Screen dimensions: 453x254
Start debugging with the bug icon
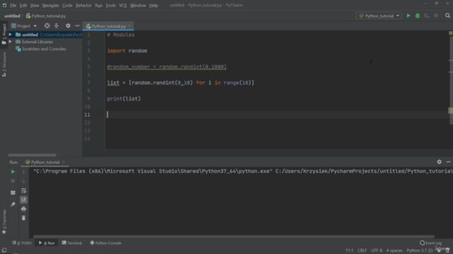click(x=418, y=16)
